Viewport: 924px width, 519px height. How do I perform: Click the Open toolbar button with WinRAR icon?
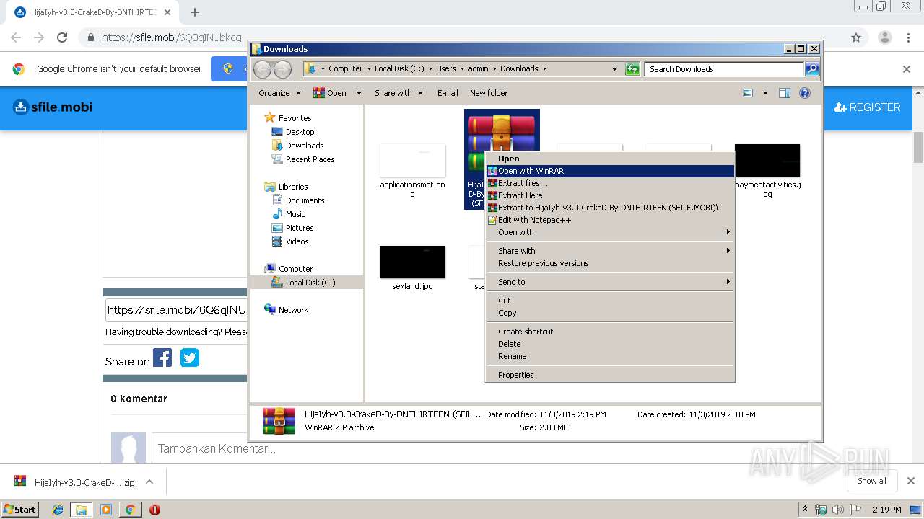330,93
